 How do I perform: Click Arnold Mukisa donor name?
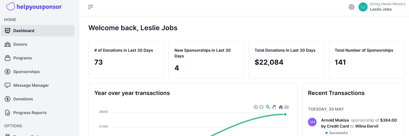click(335, 120)
